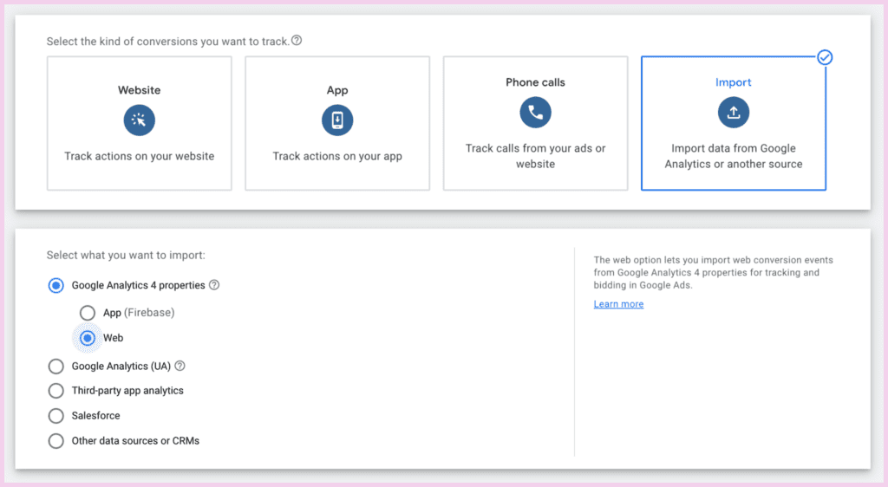
Task: Click the Website cursor-click icon
Action: tap(140, 120)
